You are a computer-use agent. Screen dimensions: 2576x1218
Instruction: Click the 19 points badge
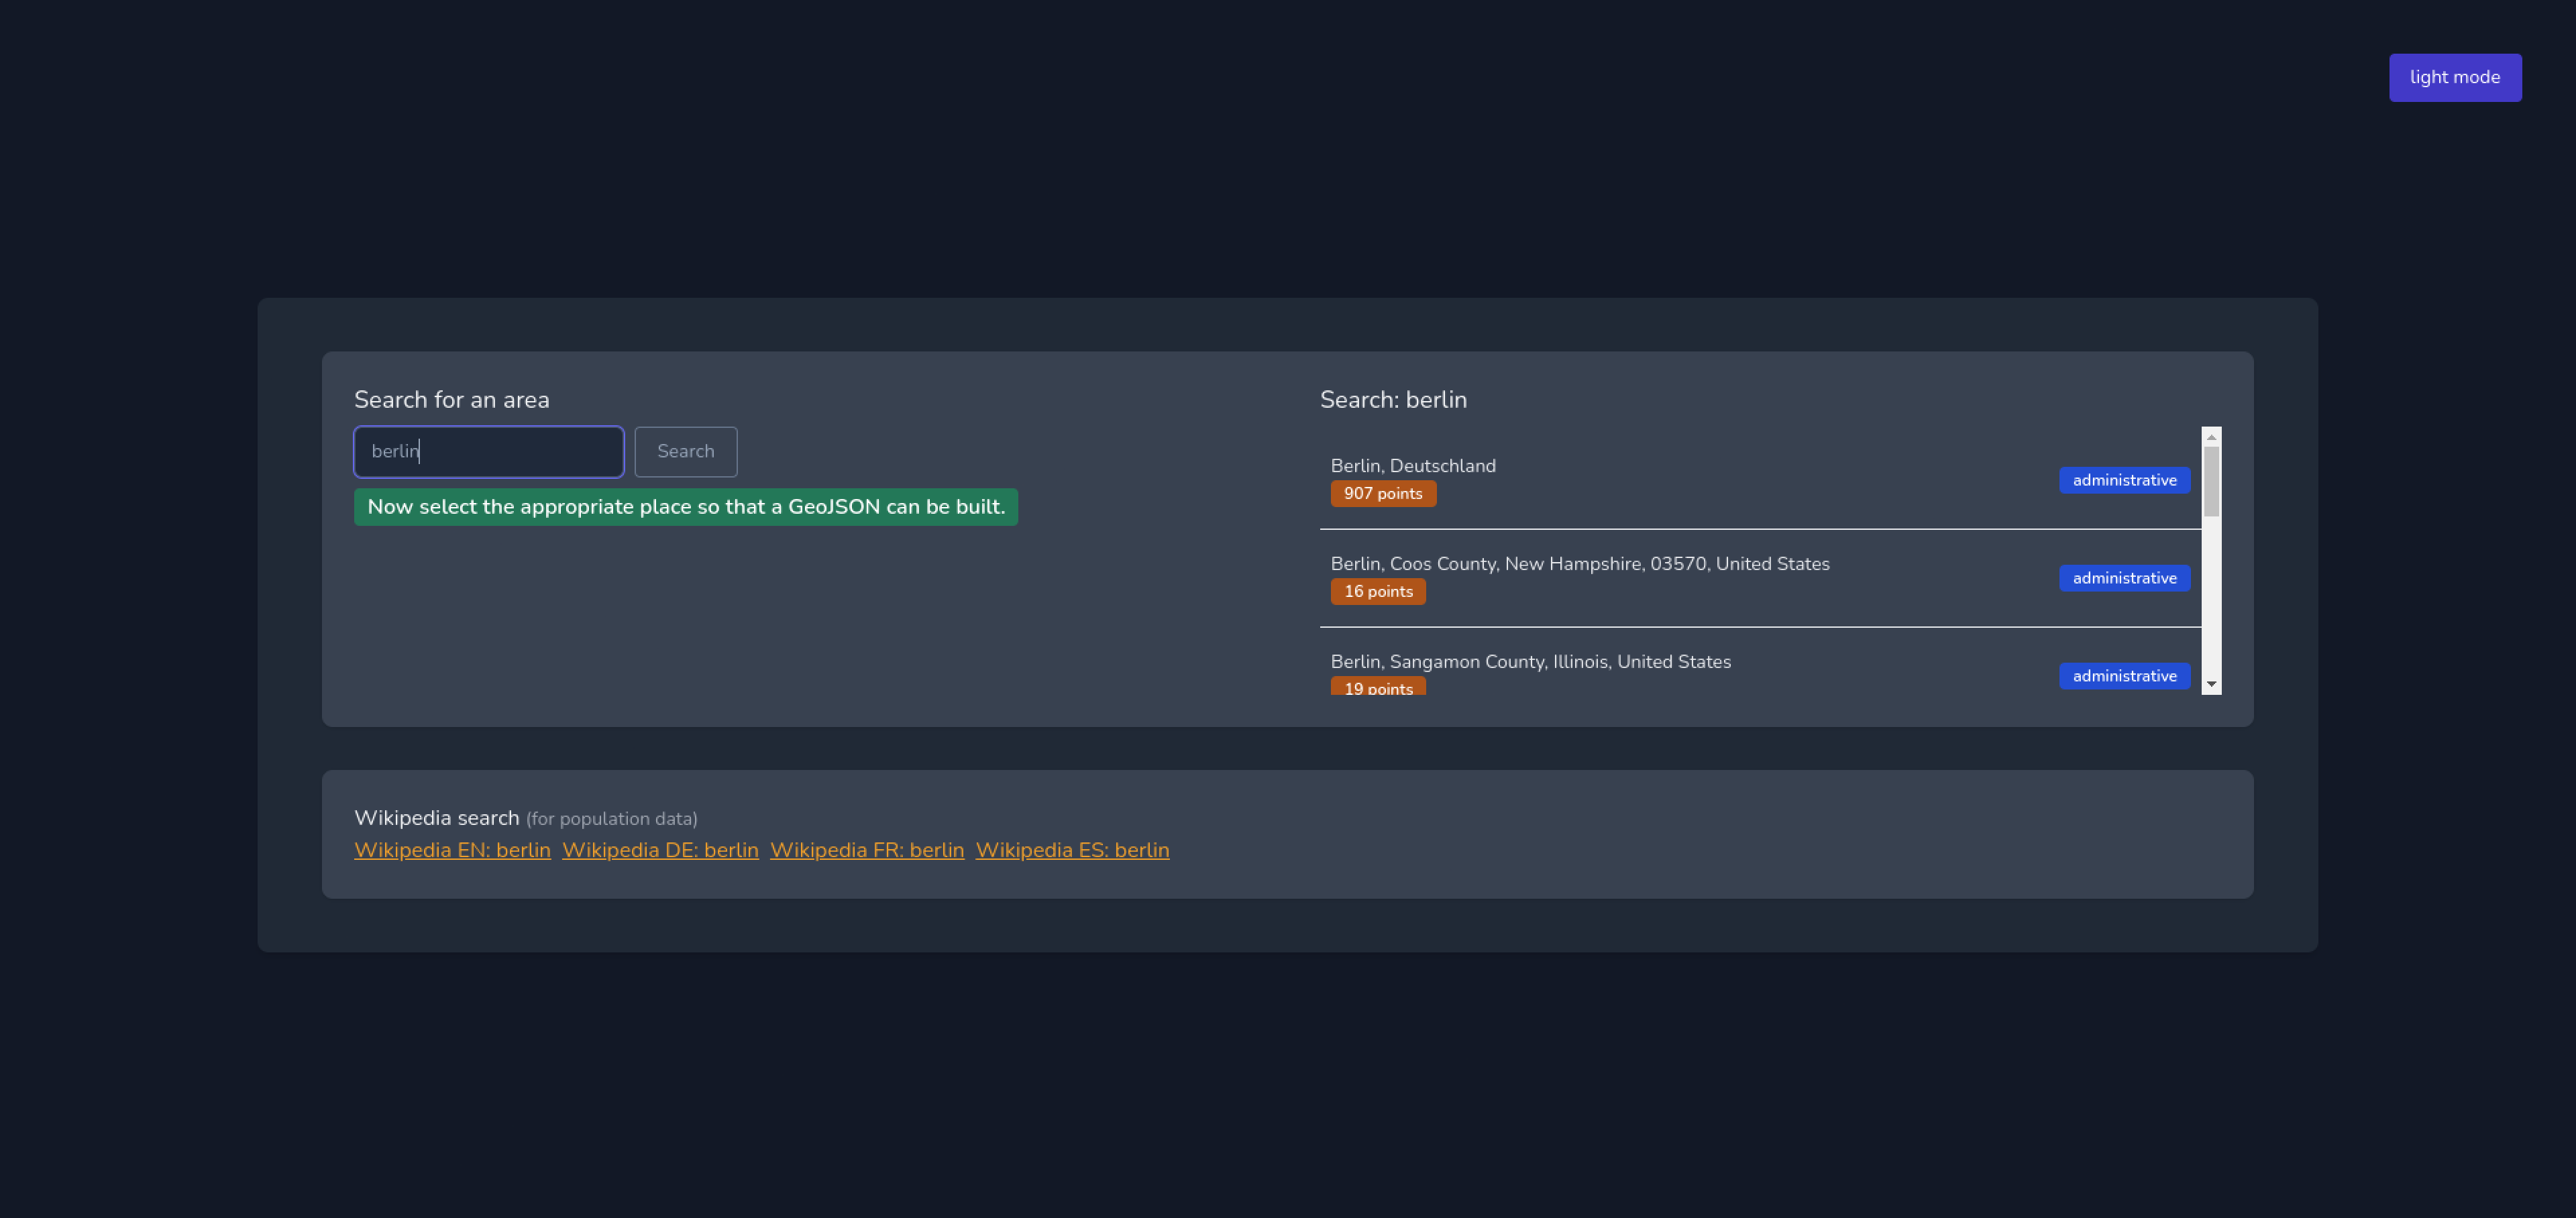(1377, 688)
